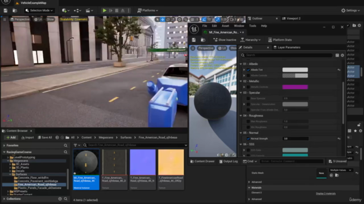
Task: Click Save All in Content Browser
Action: (45, 137)
